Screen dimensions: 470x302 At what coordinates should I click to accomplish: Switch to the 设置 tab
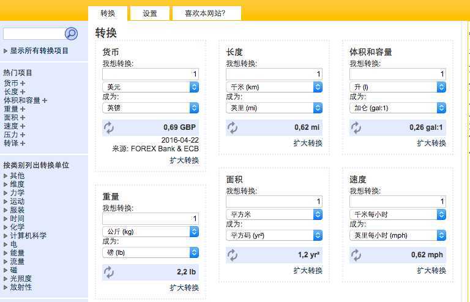tap(149, 13)
